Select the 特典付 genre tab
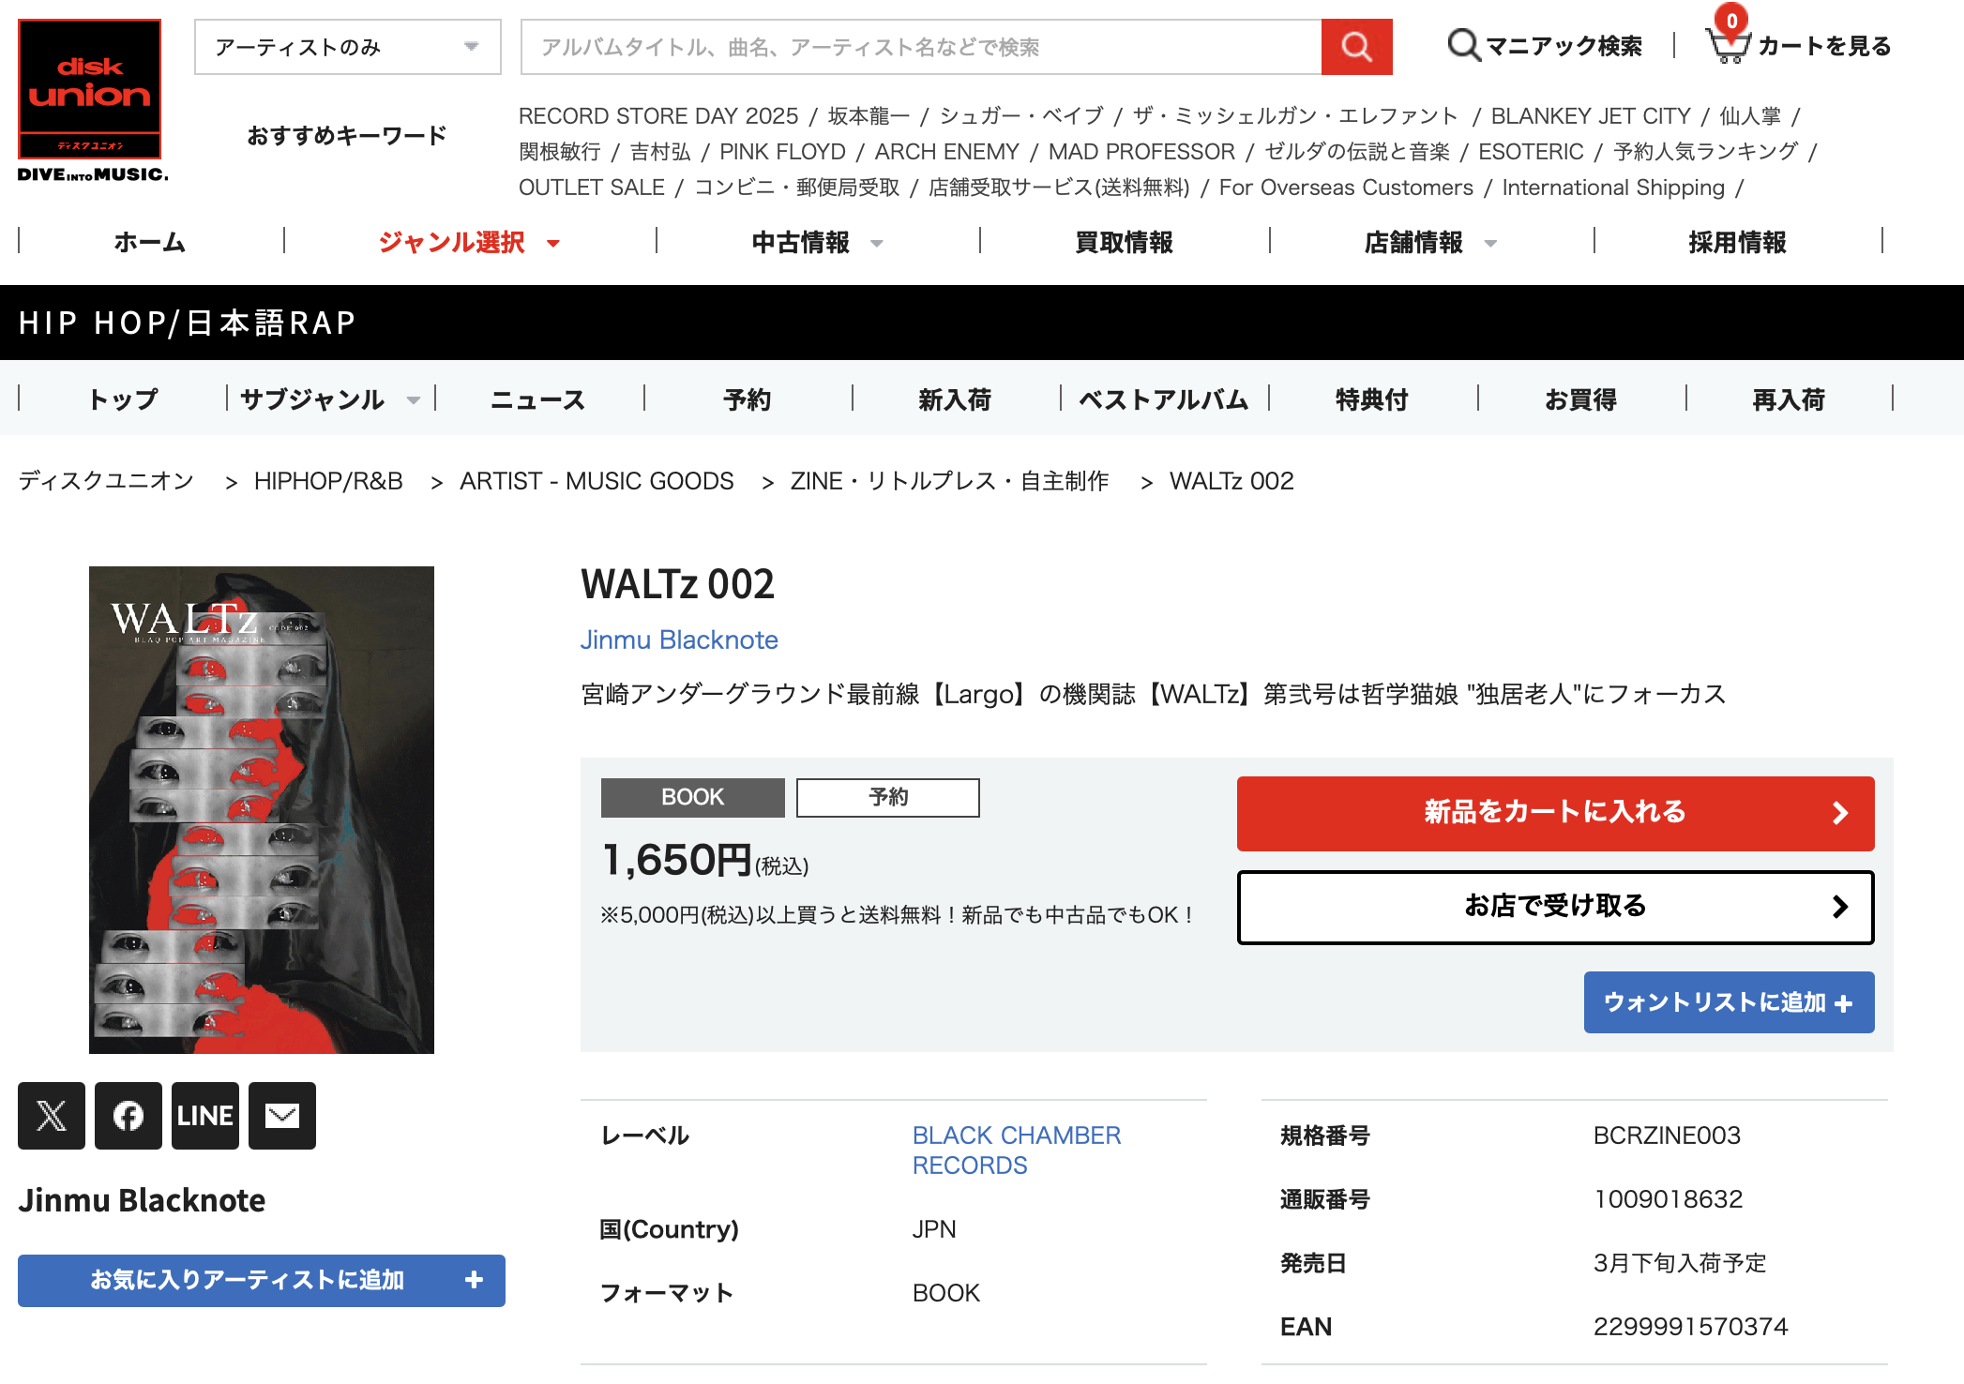The width and height of the screenshot is (1964, 1384). [x=1372, y=399]
